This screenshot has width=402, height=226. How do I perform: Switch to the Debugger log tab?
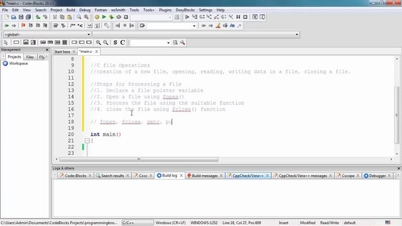coord(377,176)
